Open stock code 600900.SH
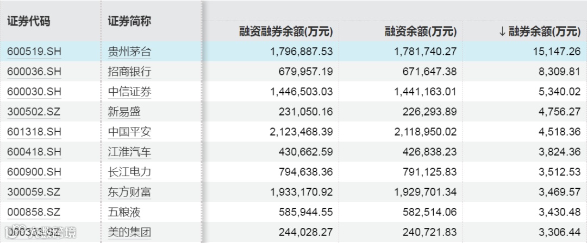 pyautogui.click(x=34, y=172)
